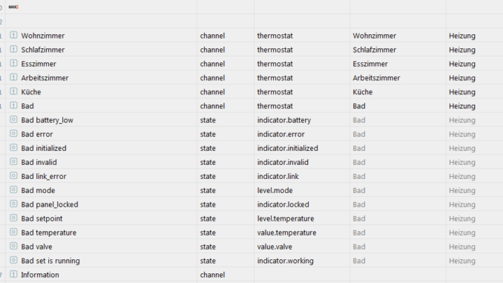Click the state icon of Bad battery_low
This screenshot has width=503, height=283.
(x=13, y=120)
